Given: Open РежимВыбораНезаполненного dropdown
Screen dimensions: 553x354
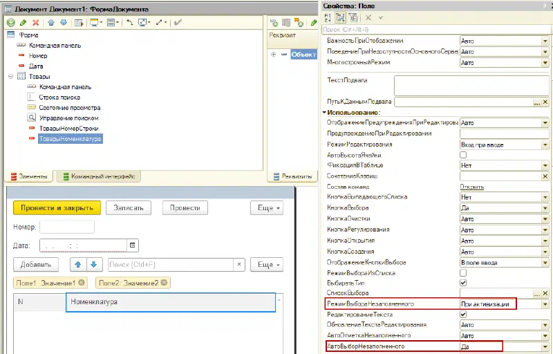Looking at the screenshot, I should click(545, 304).
